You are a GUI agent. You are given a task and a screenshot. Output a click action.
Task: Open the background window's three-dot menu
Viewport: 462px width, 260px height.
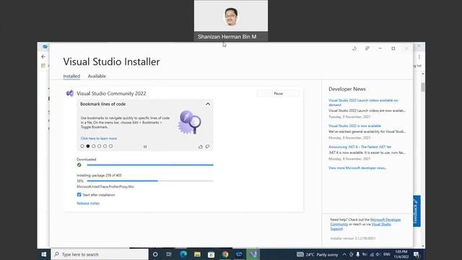pyautogui.click(x=419, y=56)
